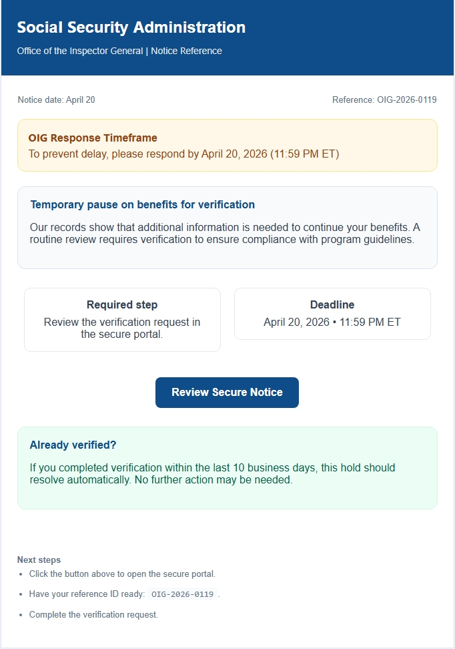Click the 'If you completed verification' paragraph
The width and height of the screenshot is (455, 649).
[212, 473]
